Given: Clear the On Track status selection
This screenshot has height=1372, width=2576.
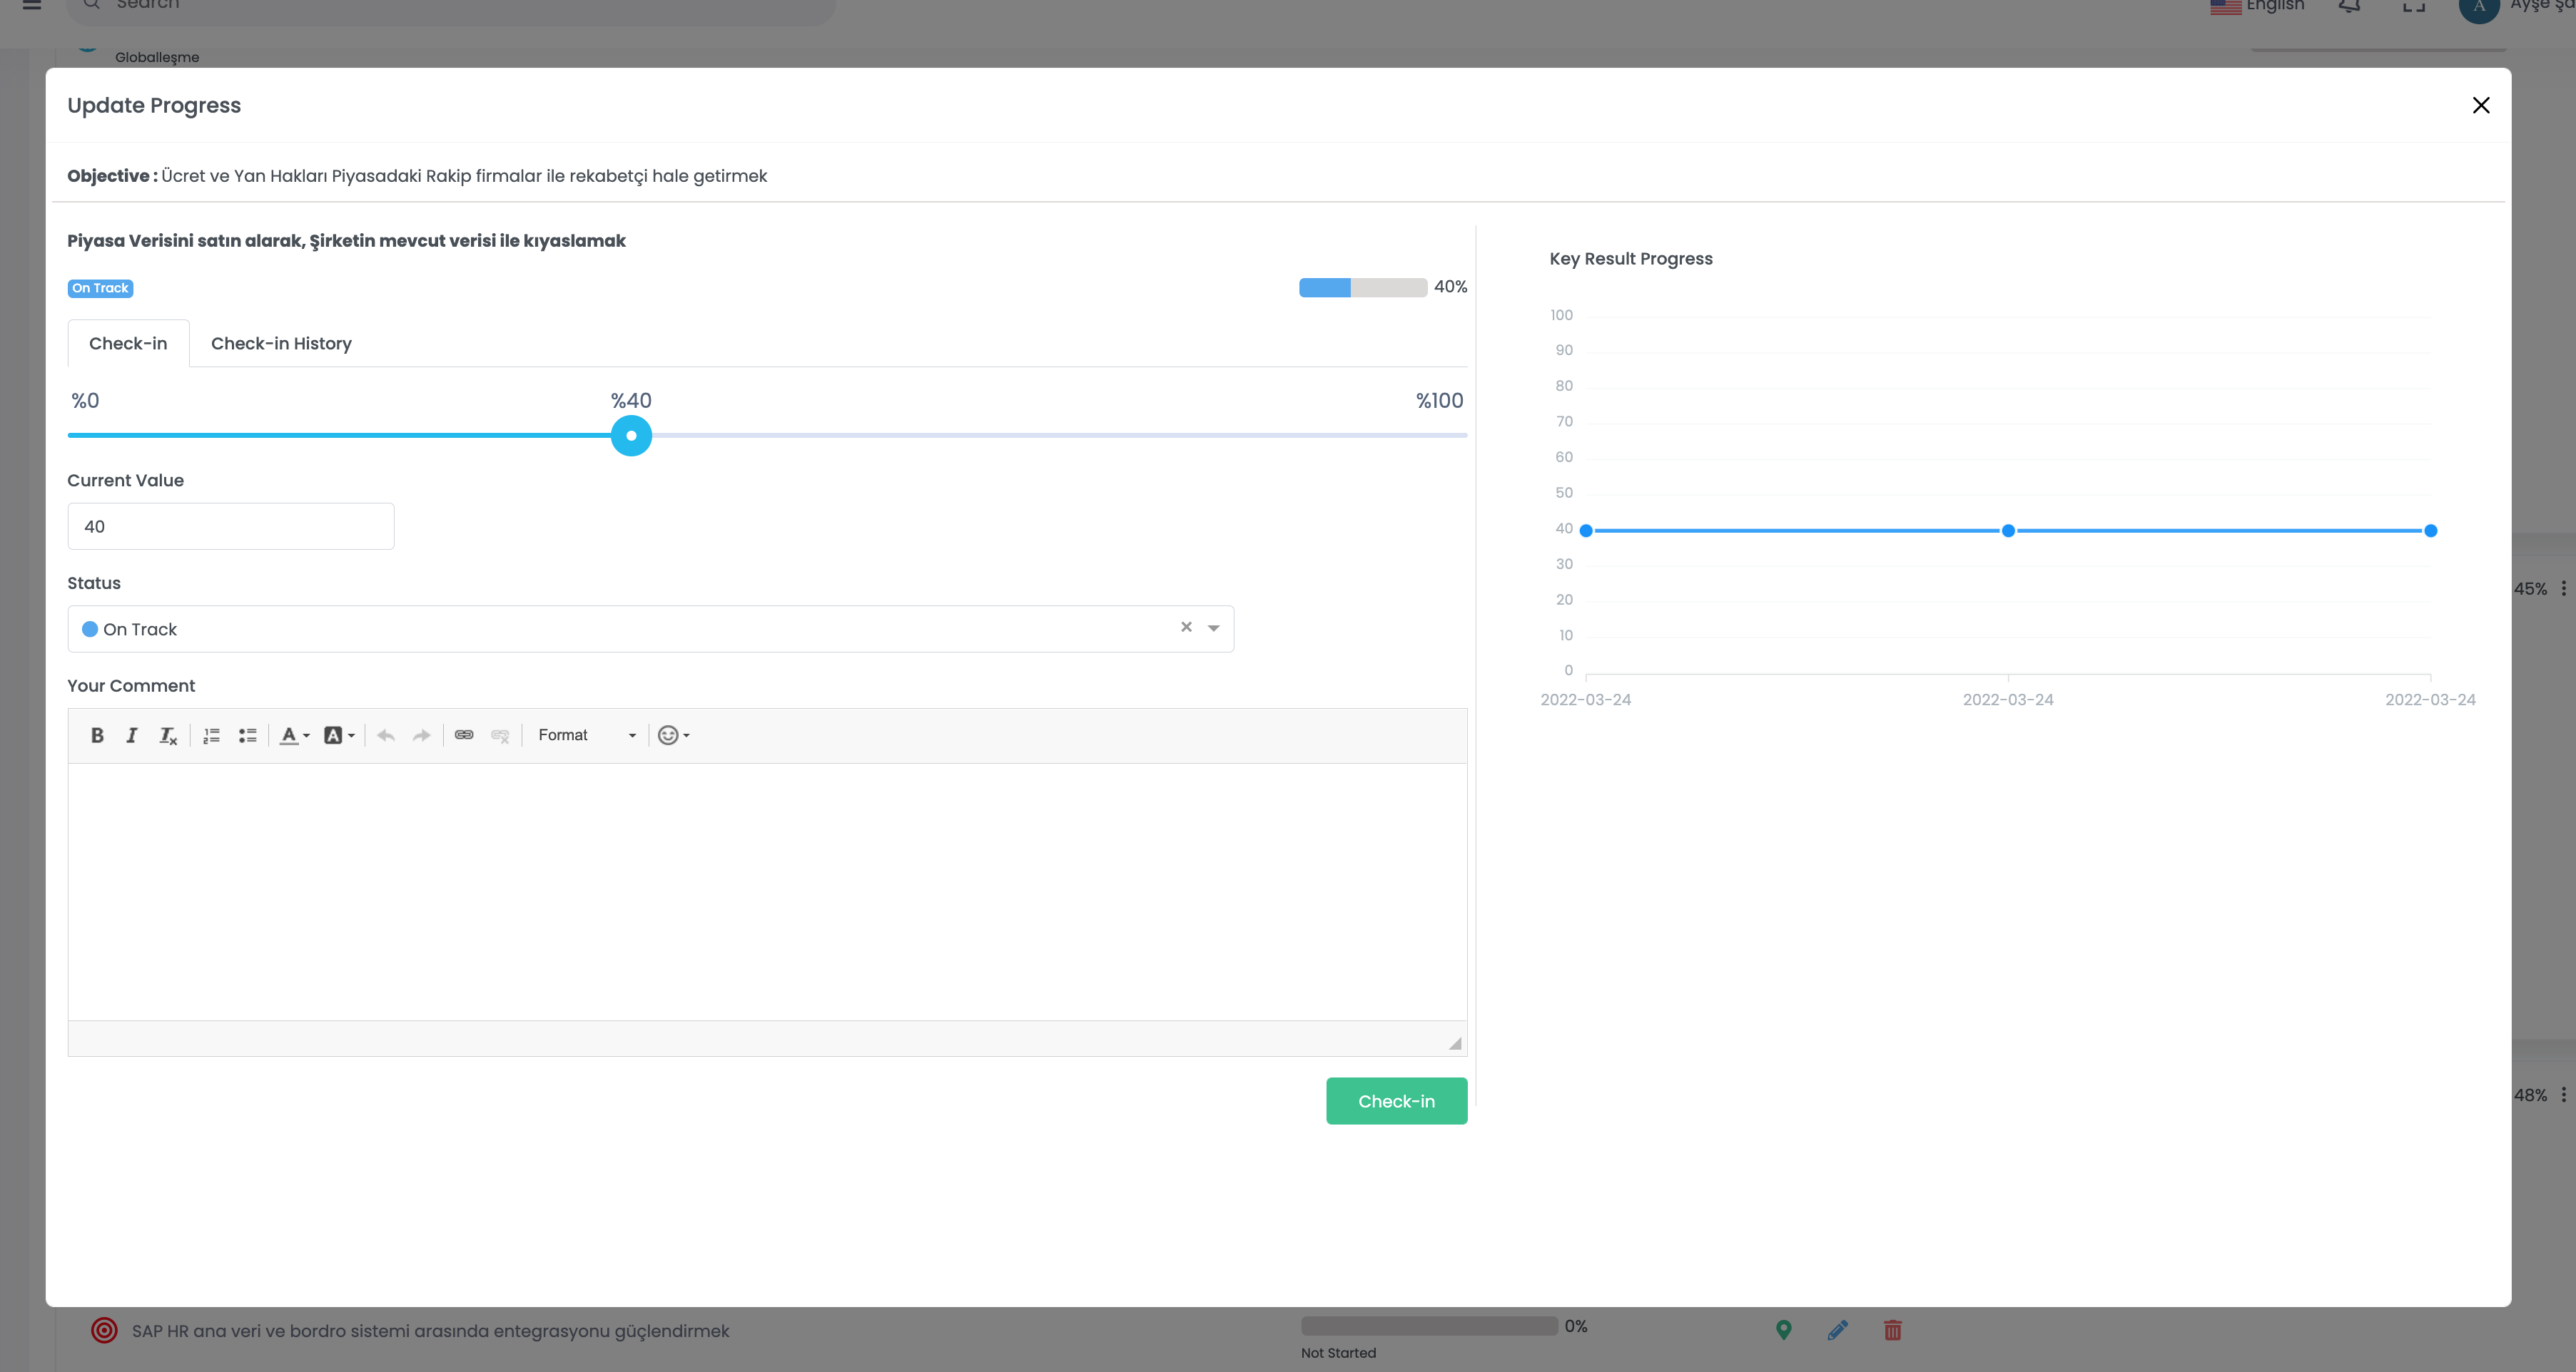Looking at the screenshot, I should coord(1186,628).
